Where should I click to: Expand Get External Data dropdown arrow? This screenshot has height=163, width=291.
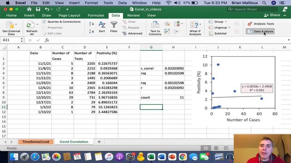[x=16, y=24]
